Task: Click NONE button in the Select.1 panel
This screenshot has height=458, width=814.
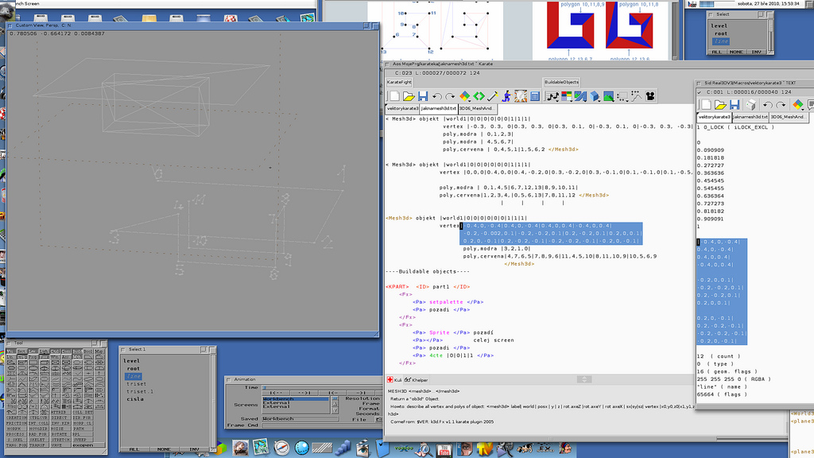Action: [164, 449]
